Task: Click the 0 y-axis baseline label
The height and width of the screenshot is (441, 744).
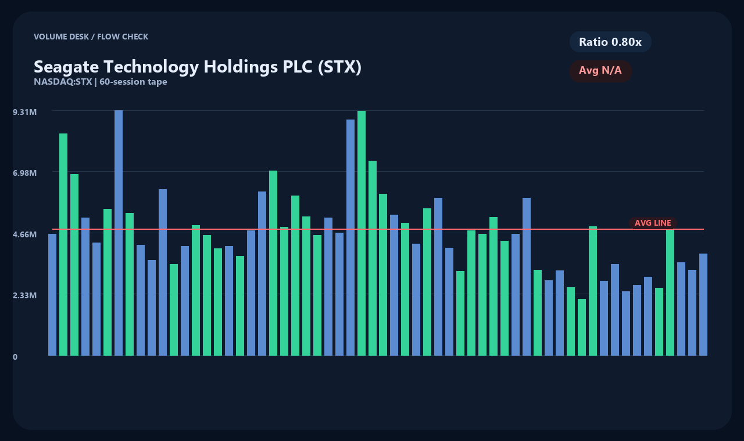Action: click(15, 357)
